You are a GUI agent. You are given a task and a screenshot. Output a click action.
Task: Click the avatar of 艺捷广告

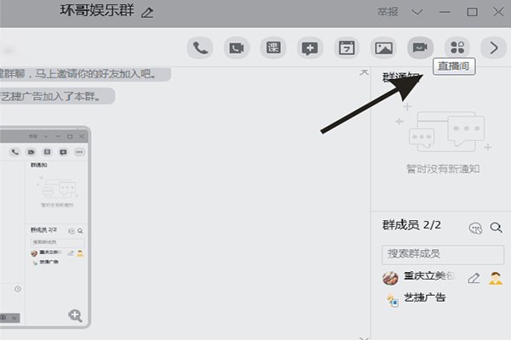point(392,300)
